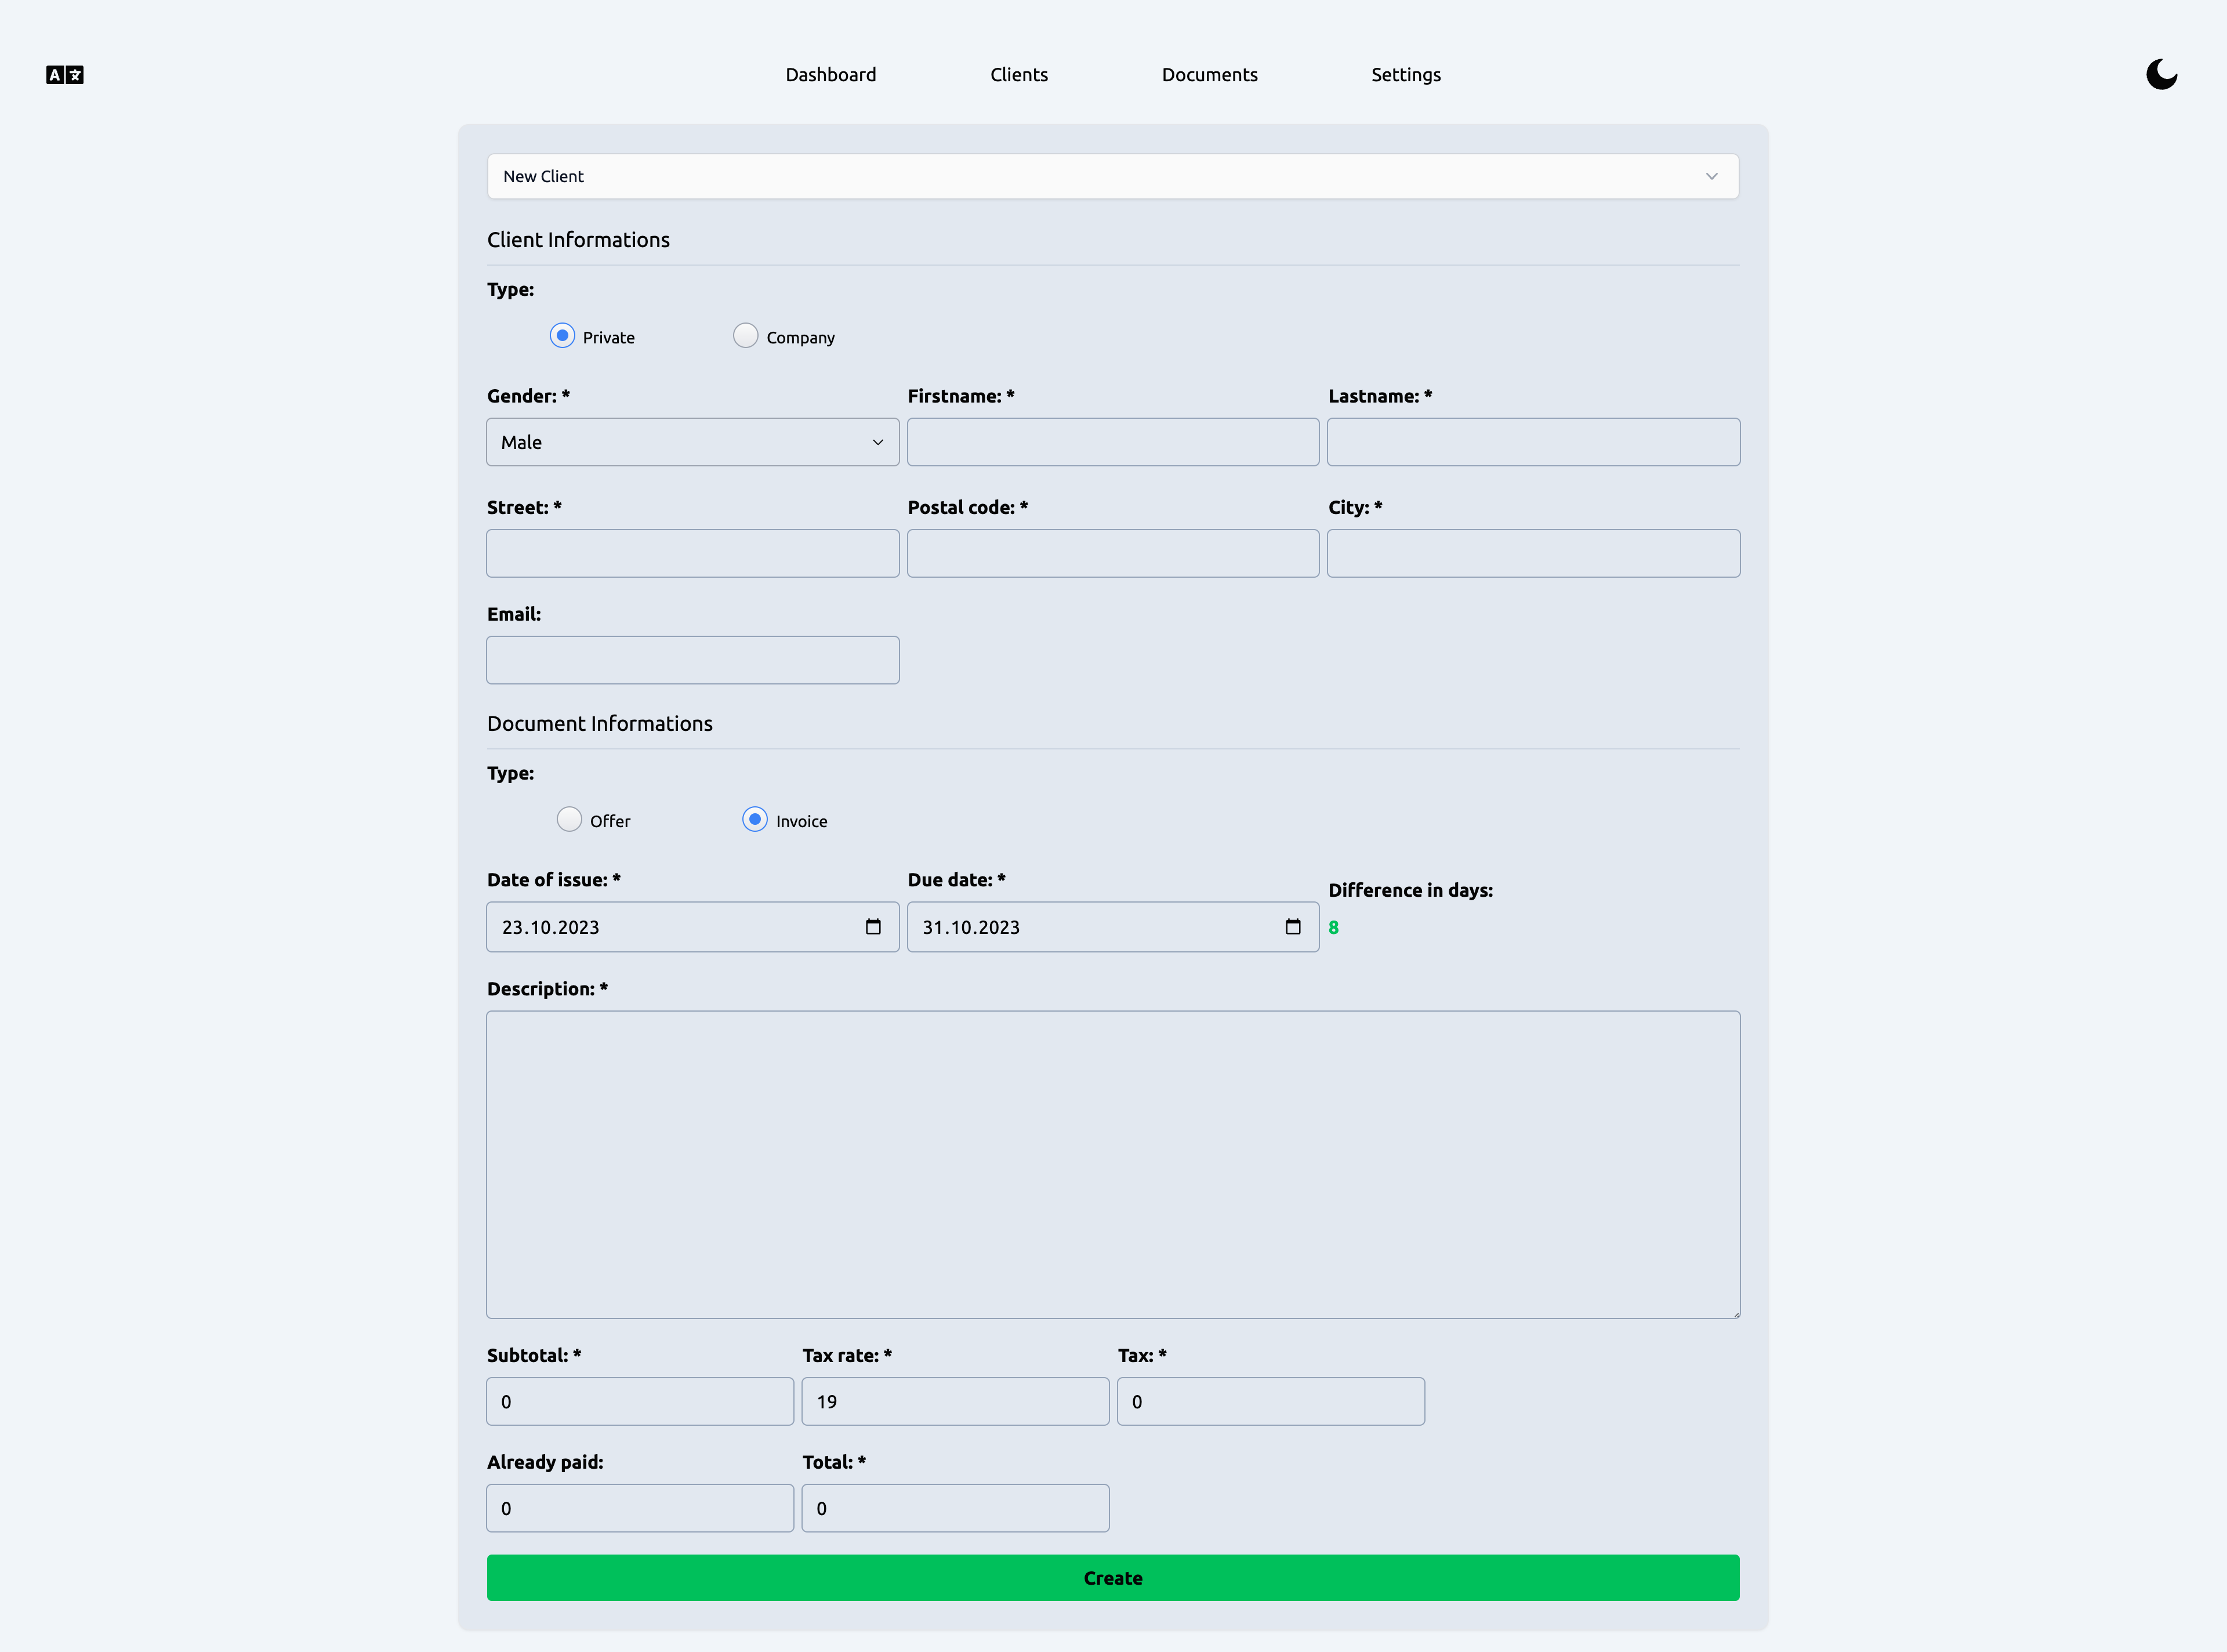Image resolution: width=2227 pixels, height=1652 pixels.
Task: Focus the Subtotal input field
Action: click(640, 1402)
